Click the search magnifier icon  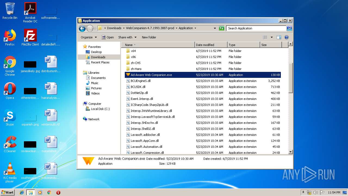(x=289, y=28)
